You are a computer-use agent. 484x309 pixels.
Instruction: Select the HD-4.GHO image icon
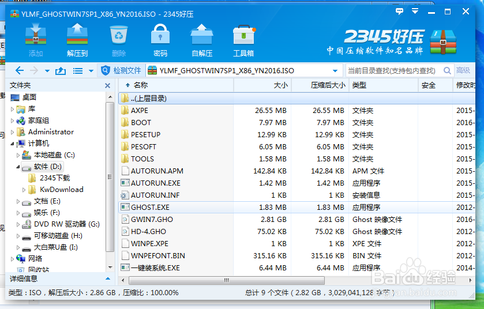point(125,232)
